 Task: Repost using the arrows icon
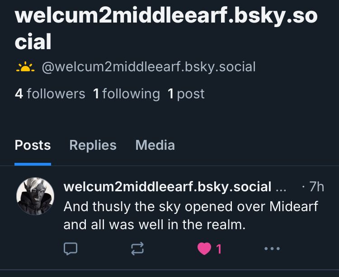137,249
